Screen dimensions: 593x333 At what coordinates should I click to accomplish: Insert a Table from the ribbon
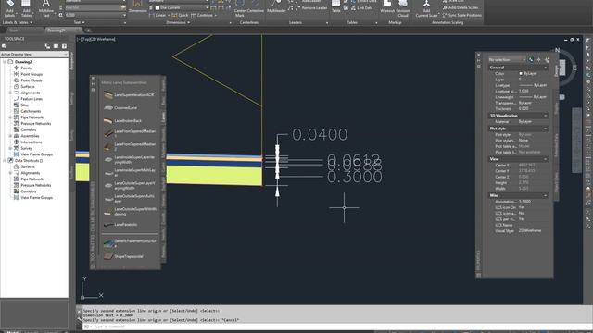pyautogui.click(x=335, y=6)
